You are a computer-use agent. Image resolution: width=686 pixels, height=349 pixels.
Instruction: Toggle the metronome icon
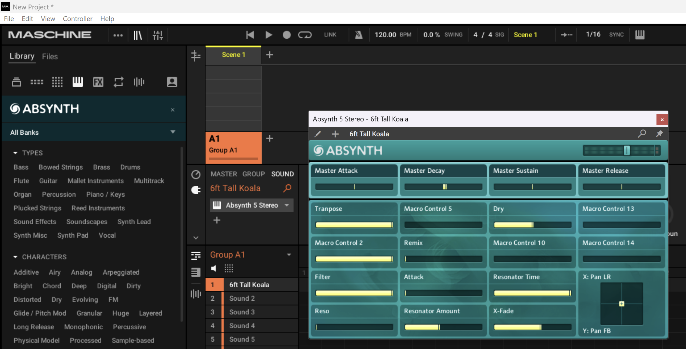(359, 35)
